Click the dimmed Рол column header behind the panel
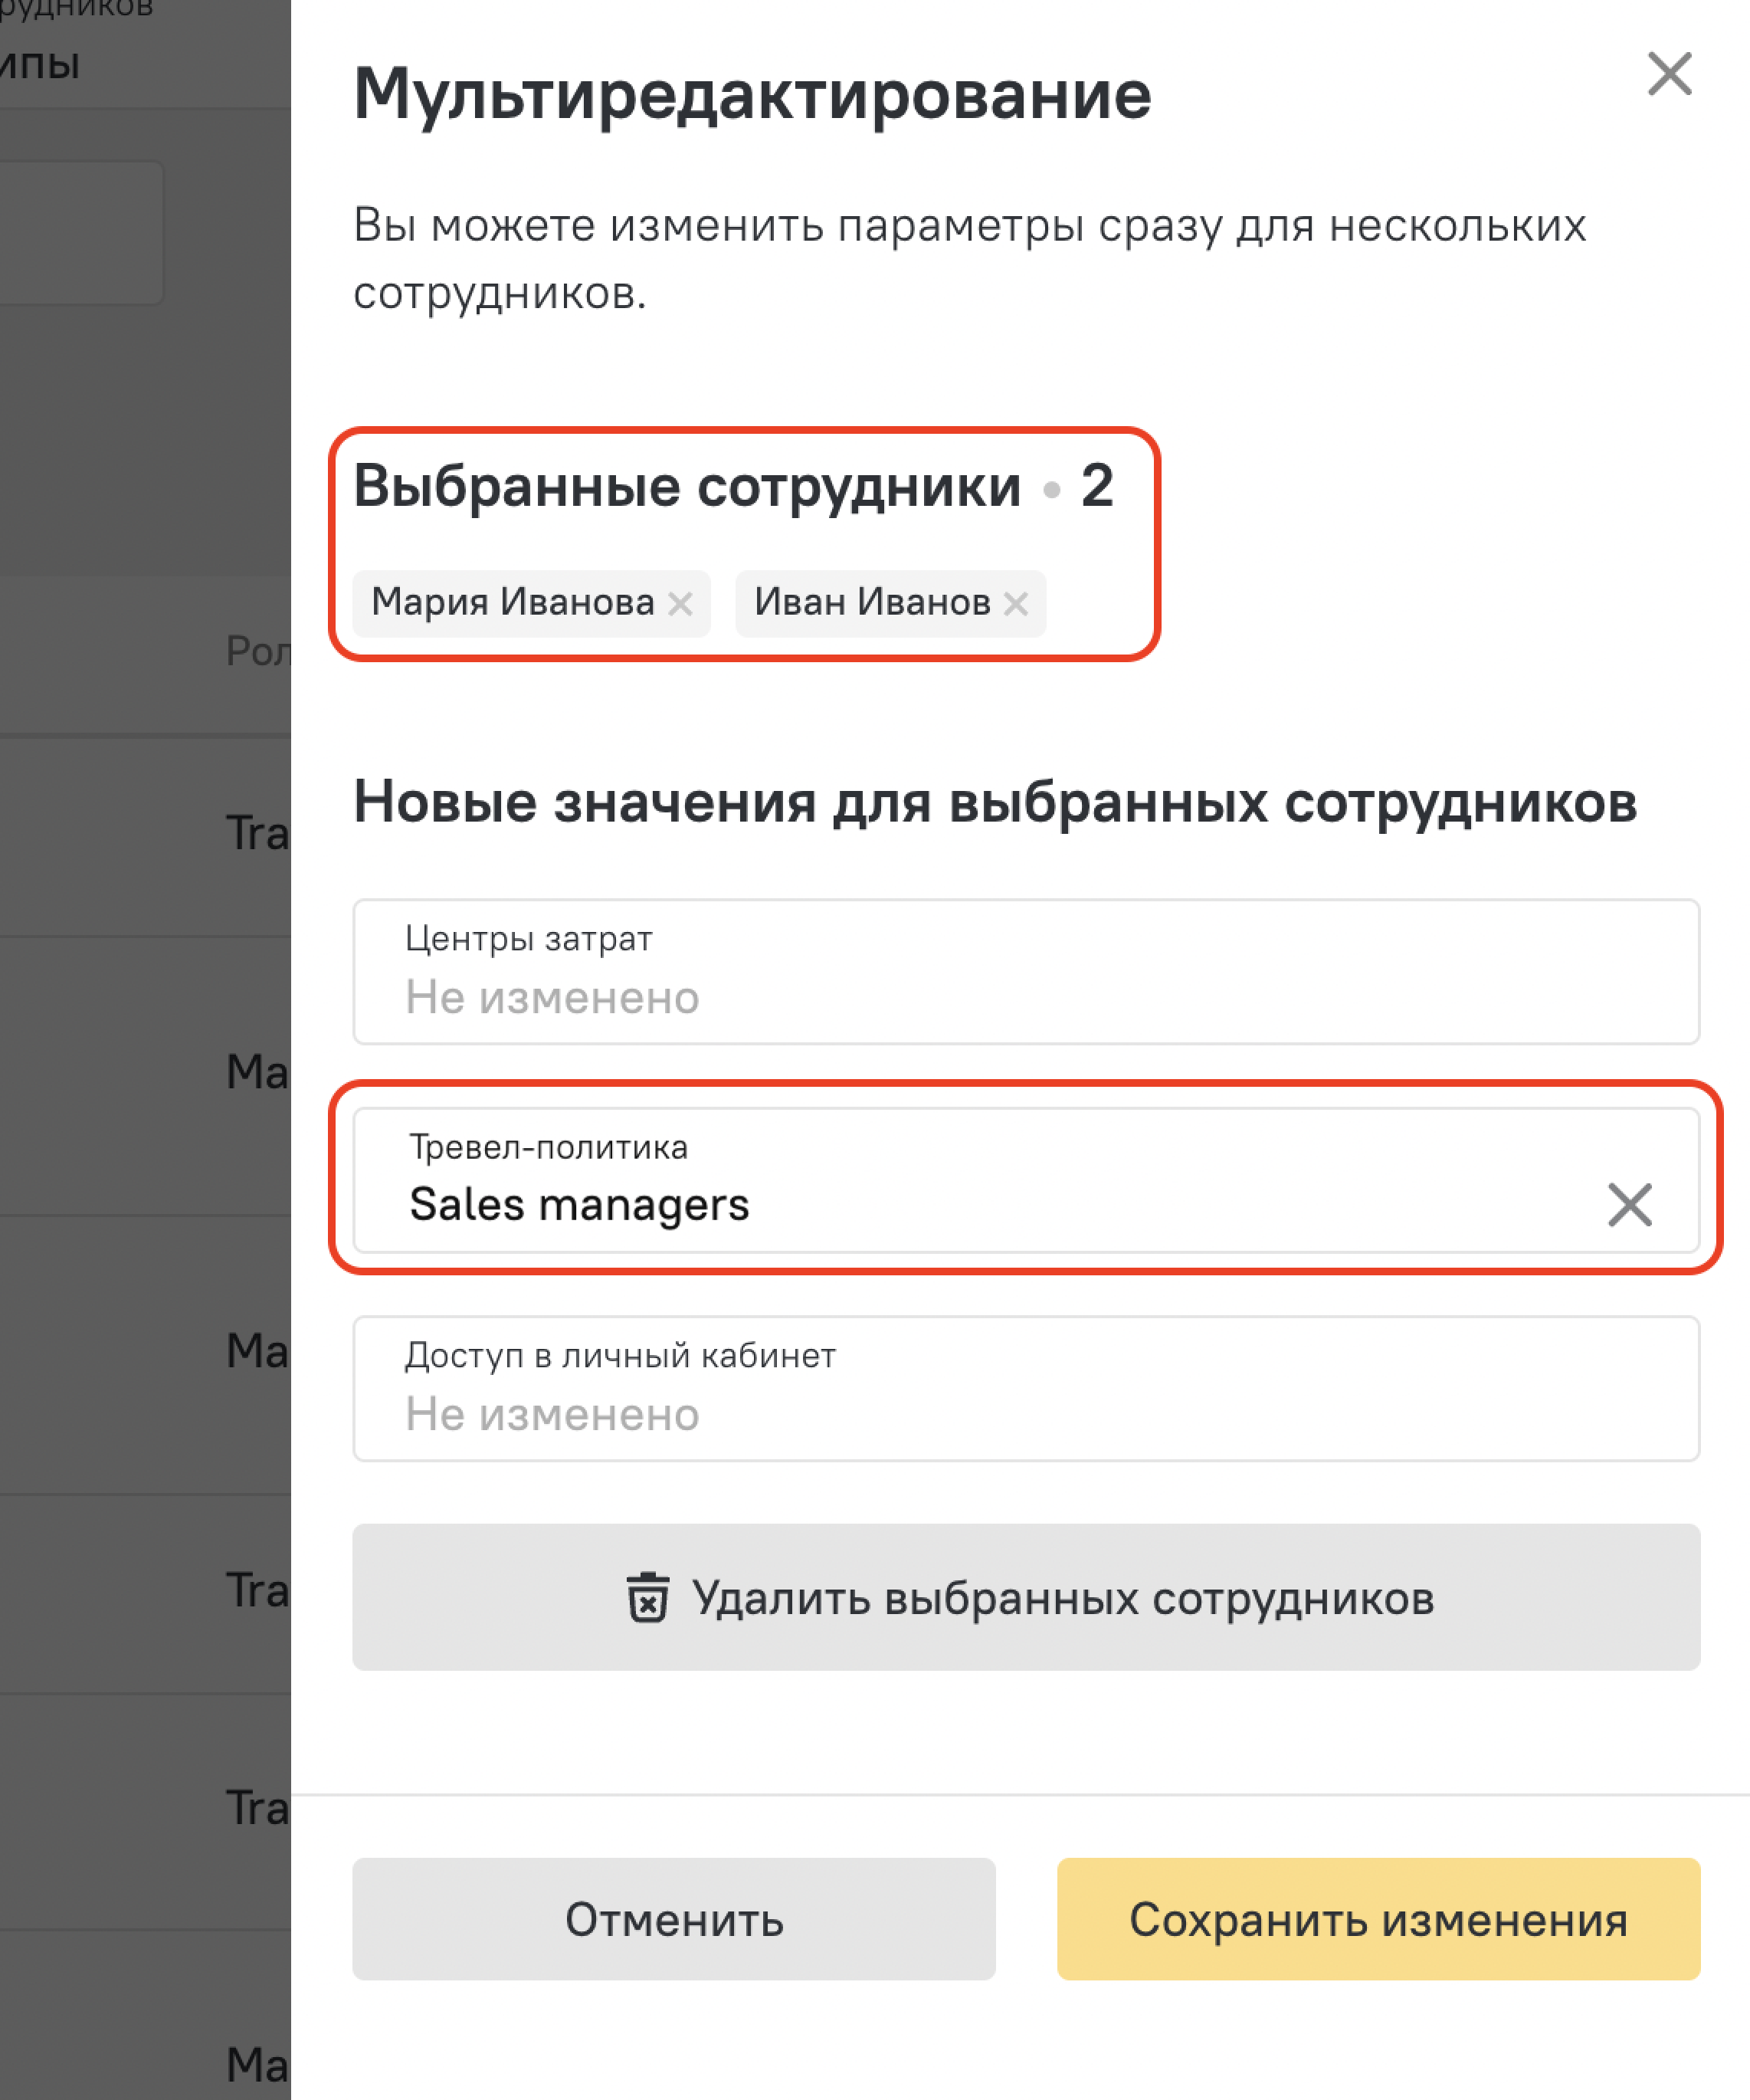 [x=258, y=651]
